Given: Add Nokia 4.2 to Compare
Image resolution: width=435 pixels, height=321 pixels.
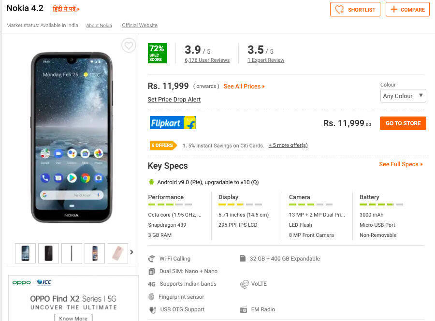Looking at the screenshot, I should pos(407,10).
